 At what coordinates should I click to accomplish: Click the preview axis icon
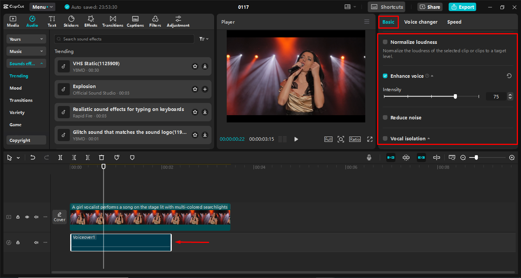coord(437,157)
